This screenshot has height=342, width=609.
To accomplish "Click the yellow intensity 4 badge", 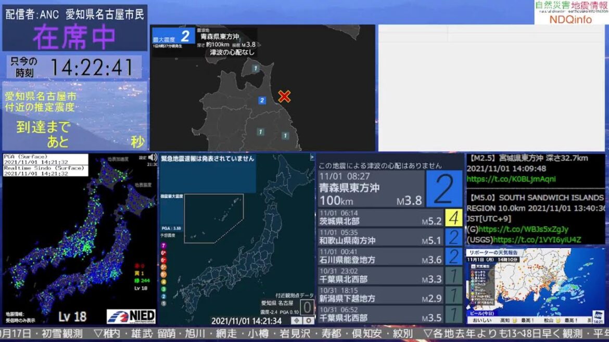I will coord(453,218).
